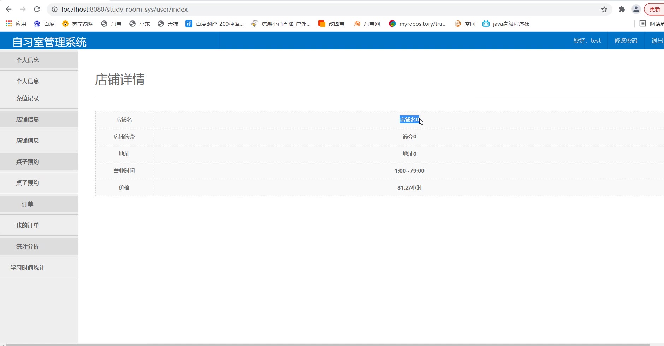Click 退出 to log out
664x346 pixels.
tap(657, 41)
